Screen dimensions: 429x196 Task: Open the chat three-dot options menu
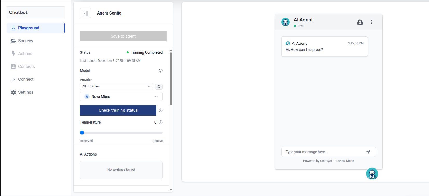371,22
